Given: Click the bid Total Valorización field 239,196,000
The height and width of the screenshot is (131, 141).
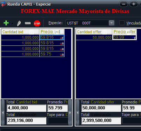Looking at the screenshot, I should [x=27, y=121].
